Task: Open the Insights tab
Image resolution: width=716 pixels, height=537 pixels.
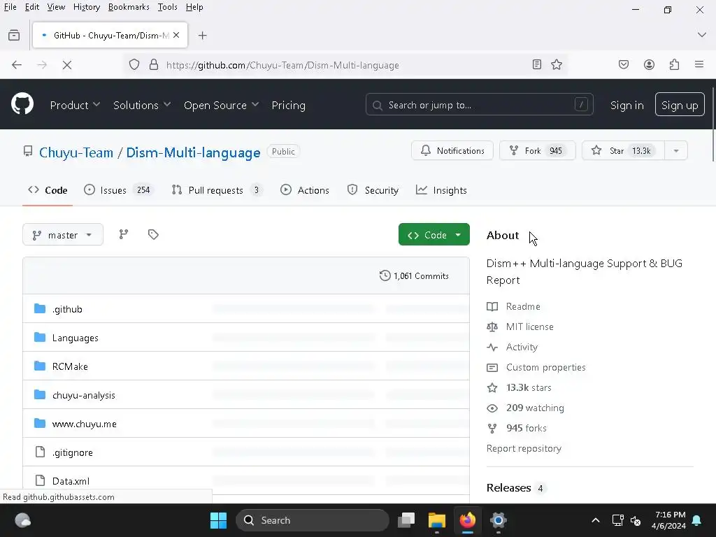Action: pos(441,190)
